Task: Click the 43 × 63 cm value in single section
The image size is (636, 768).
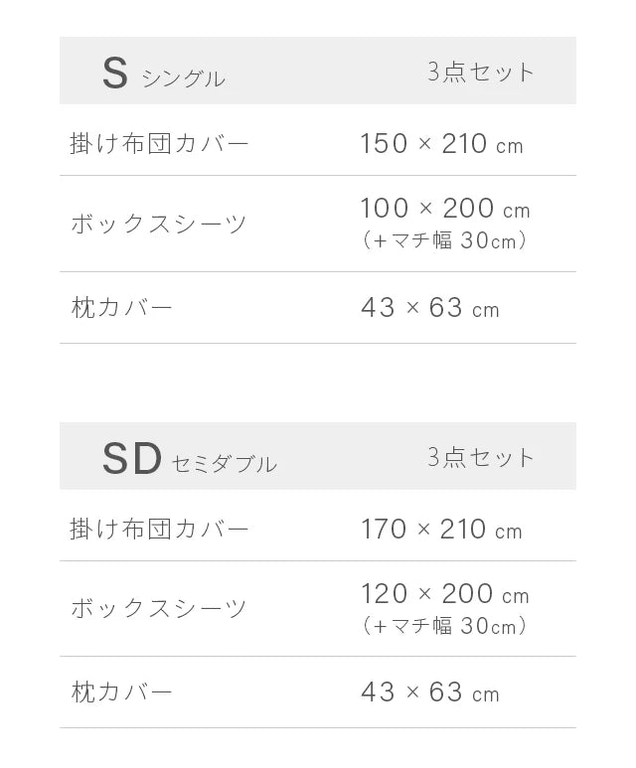Action: tap(430, 308)
